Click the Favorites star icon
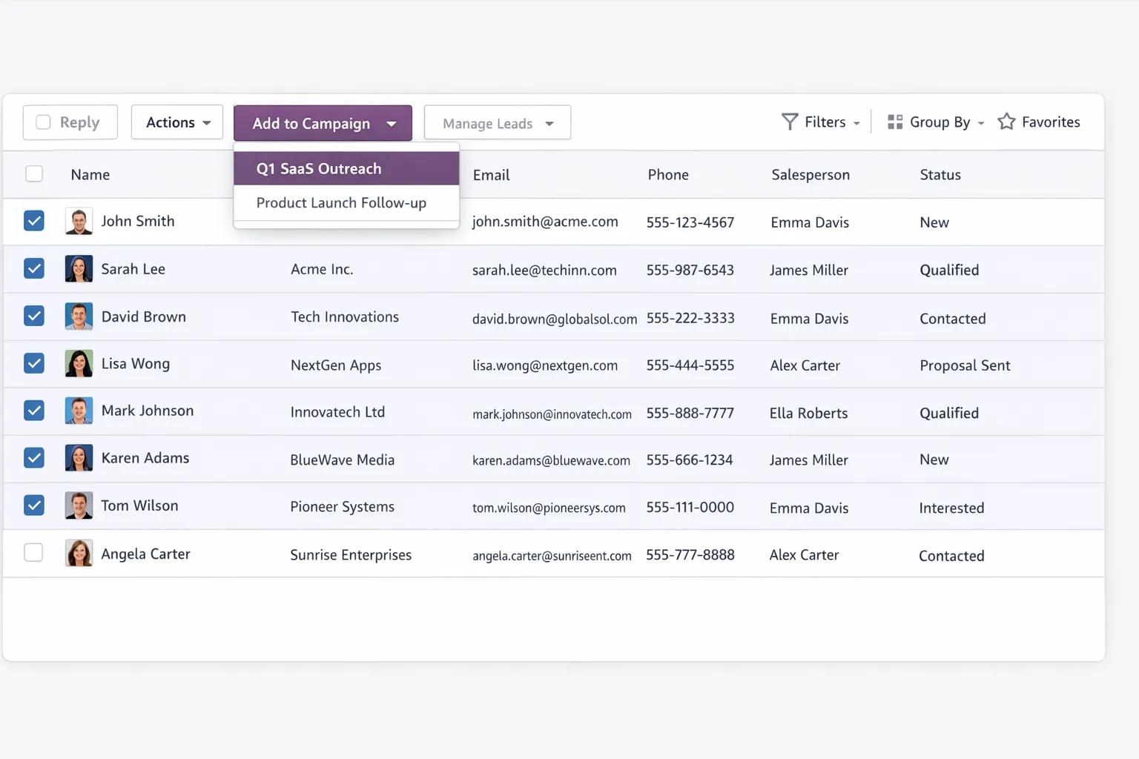This screenshot has height=759, width=1139. (1006, 121)
